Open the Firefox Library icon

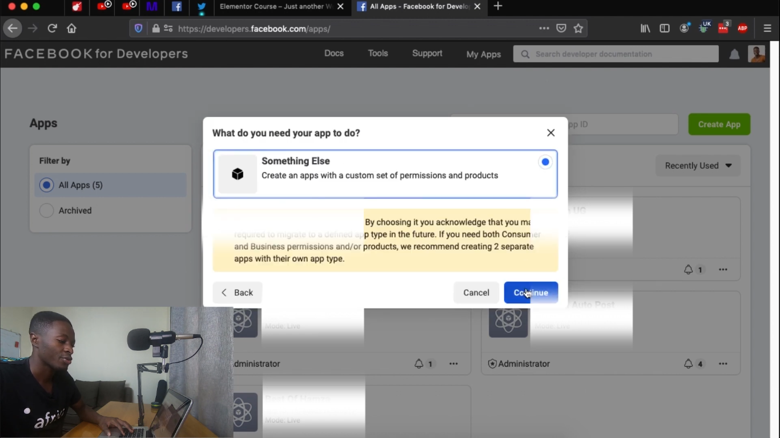(645, 29)
